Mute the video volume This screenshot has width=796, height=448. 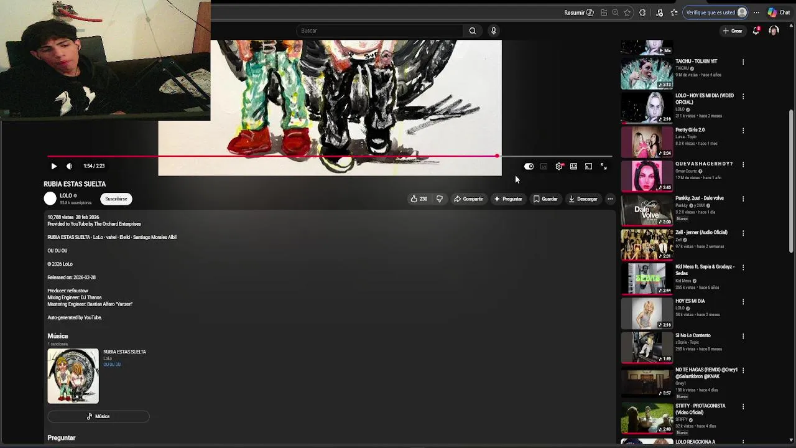tap(69, 166)
